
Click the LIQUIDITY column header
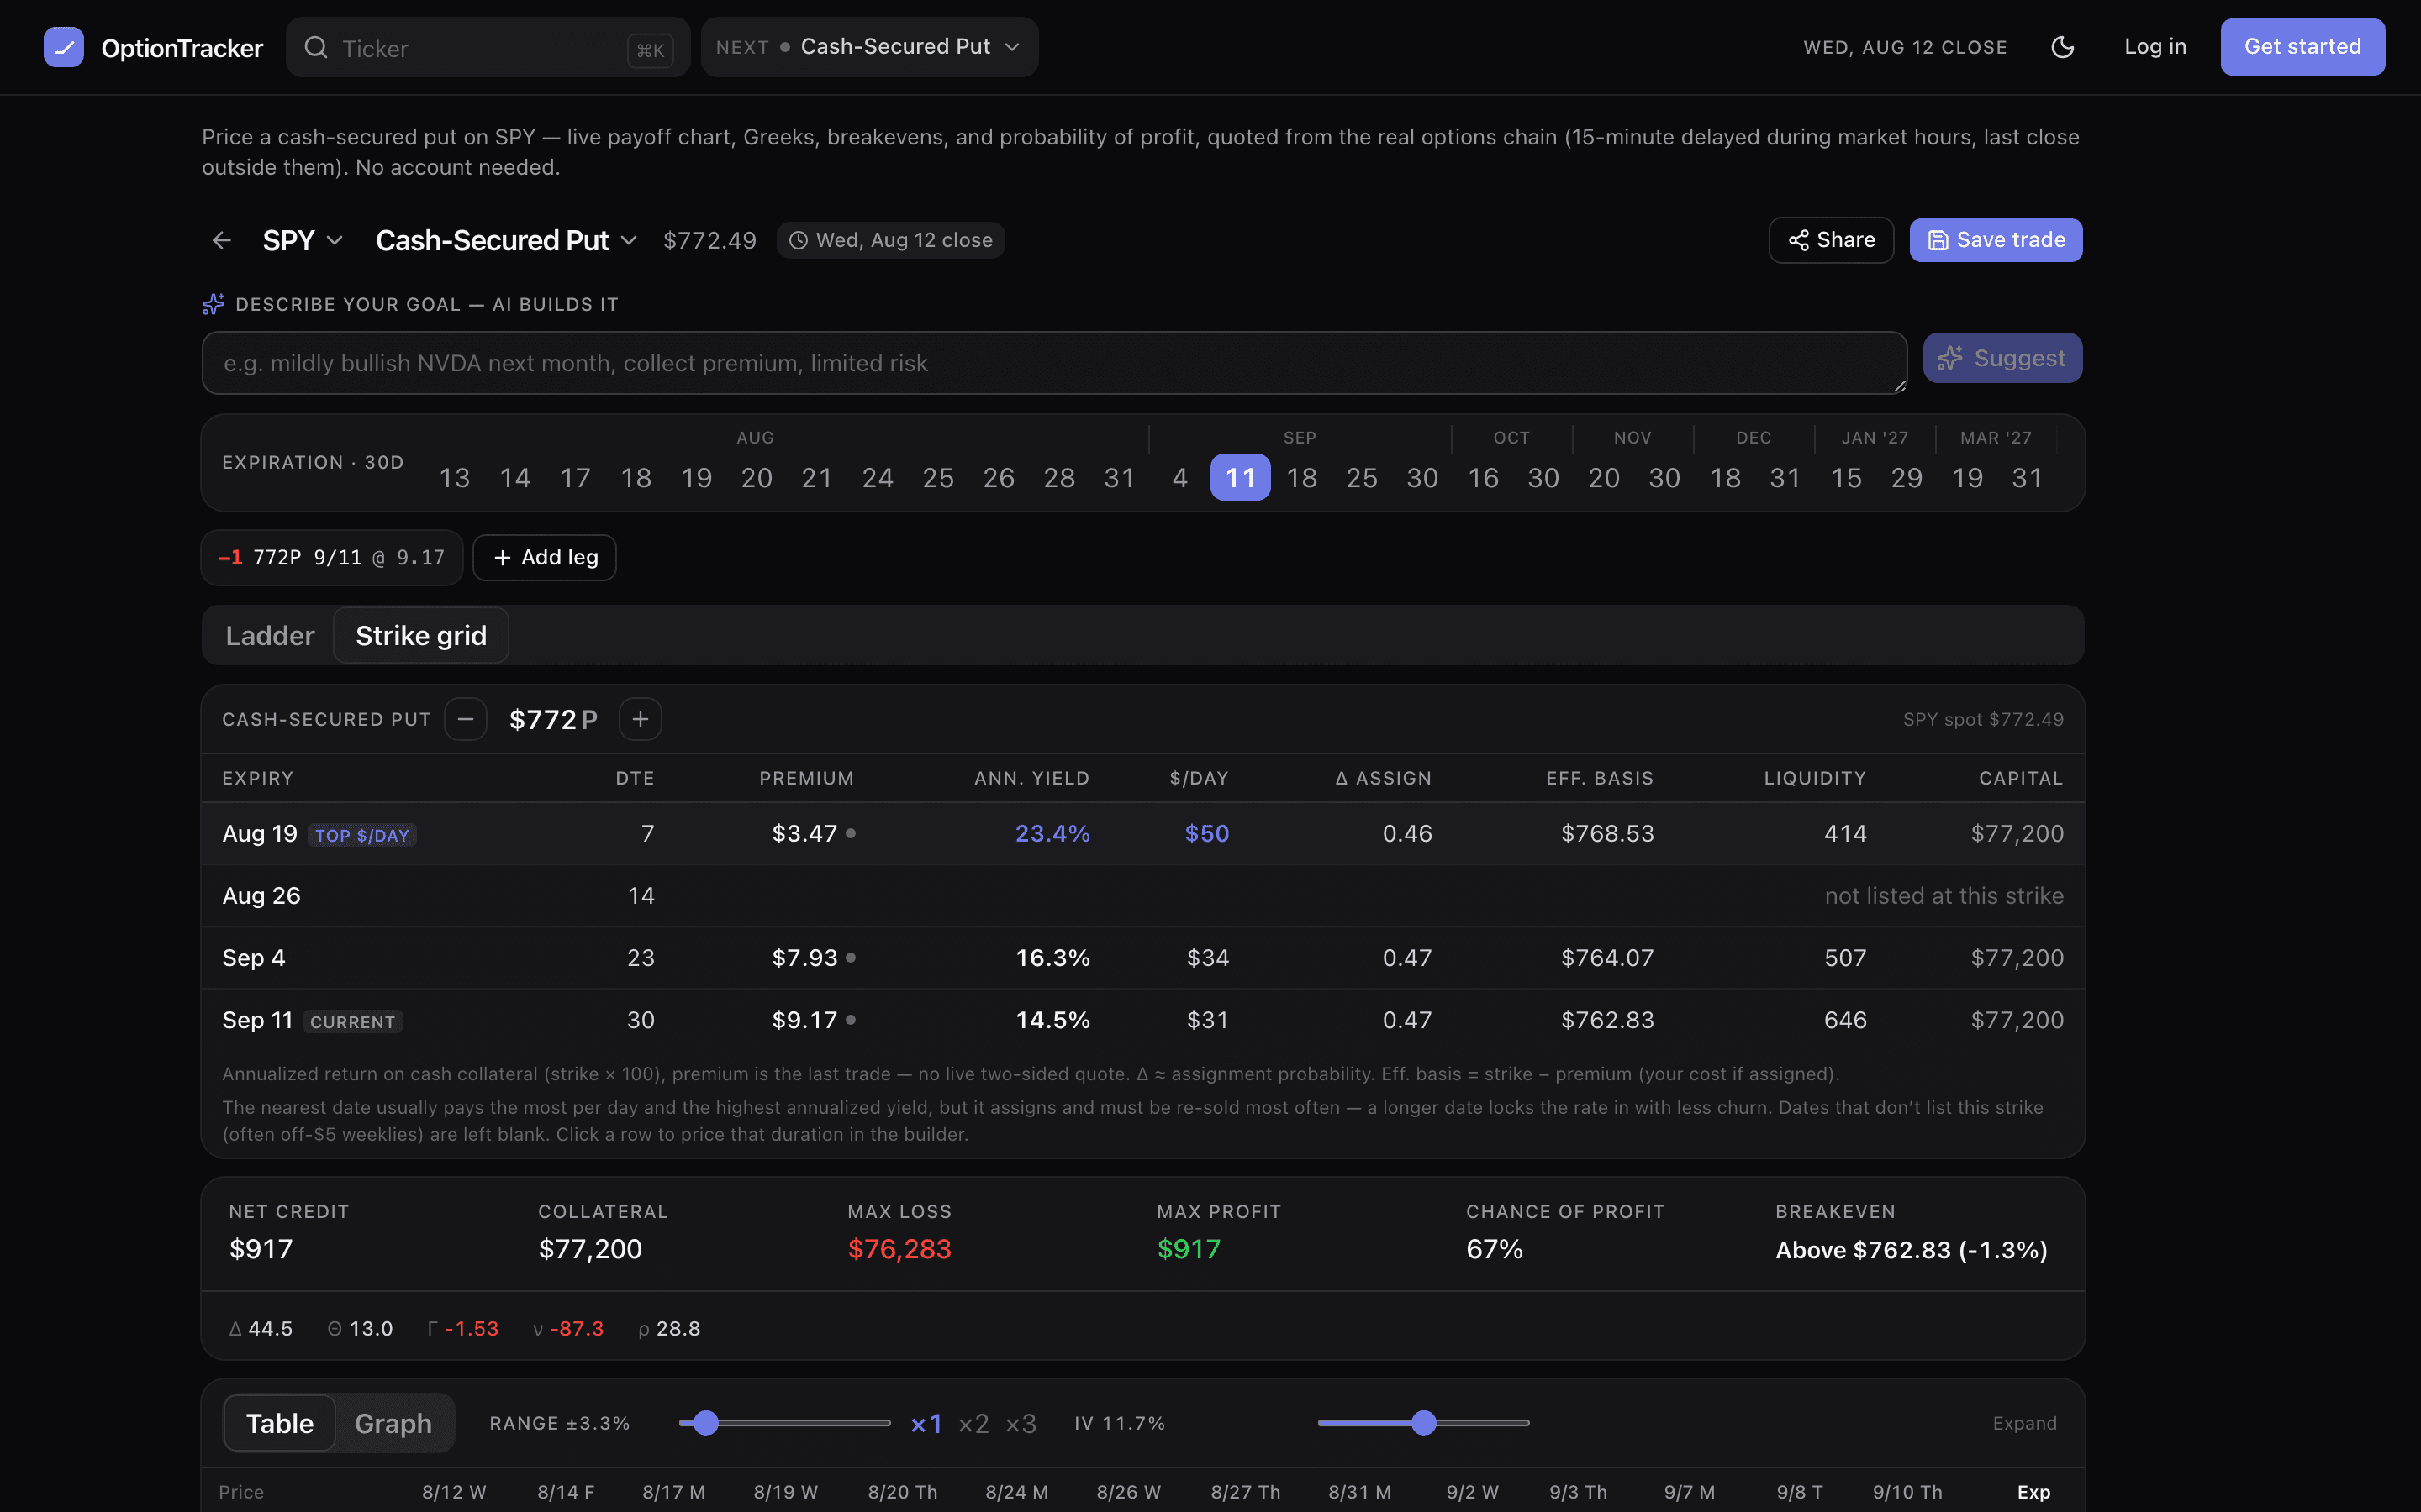pos(1815,778)
